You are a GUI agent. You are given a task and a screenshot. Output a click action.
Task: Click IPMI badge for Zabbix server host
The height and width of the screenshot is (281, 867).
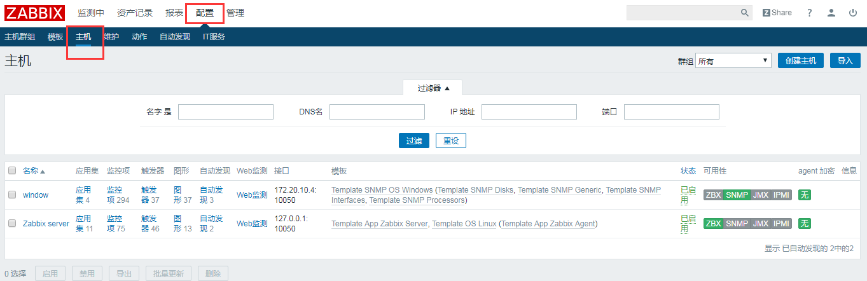[x=781, y=224]
